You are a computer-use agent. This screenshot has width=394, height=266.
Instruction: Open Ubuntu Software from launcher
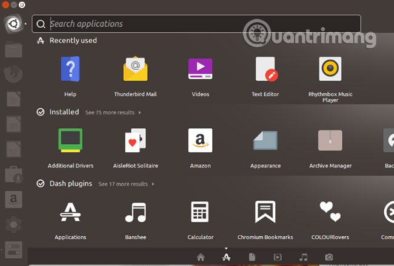pos(13,175)
